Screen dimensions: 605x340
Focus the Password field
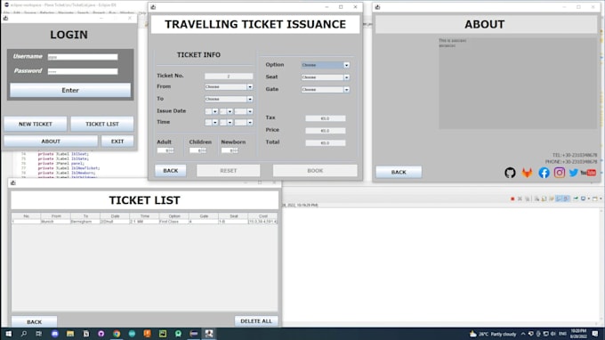(83, 71)
